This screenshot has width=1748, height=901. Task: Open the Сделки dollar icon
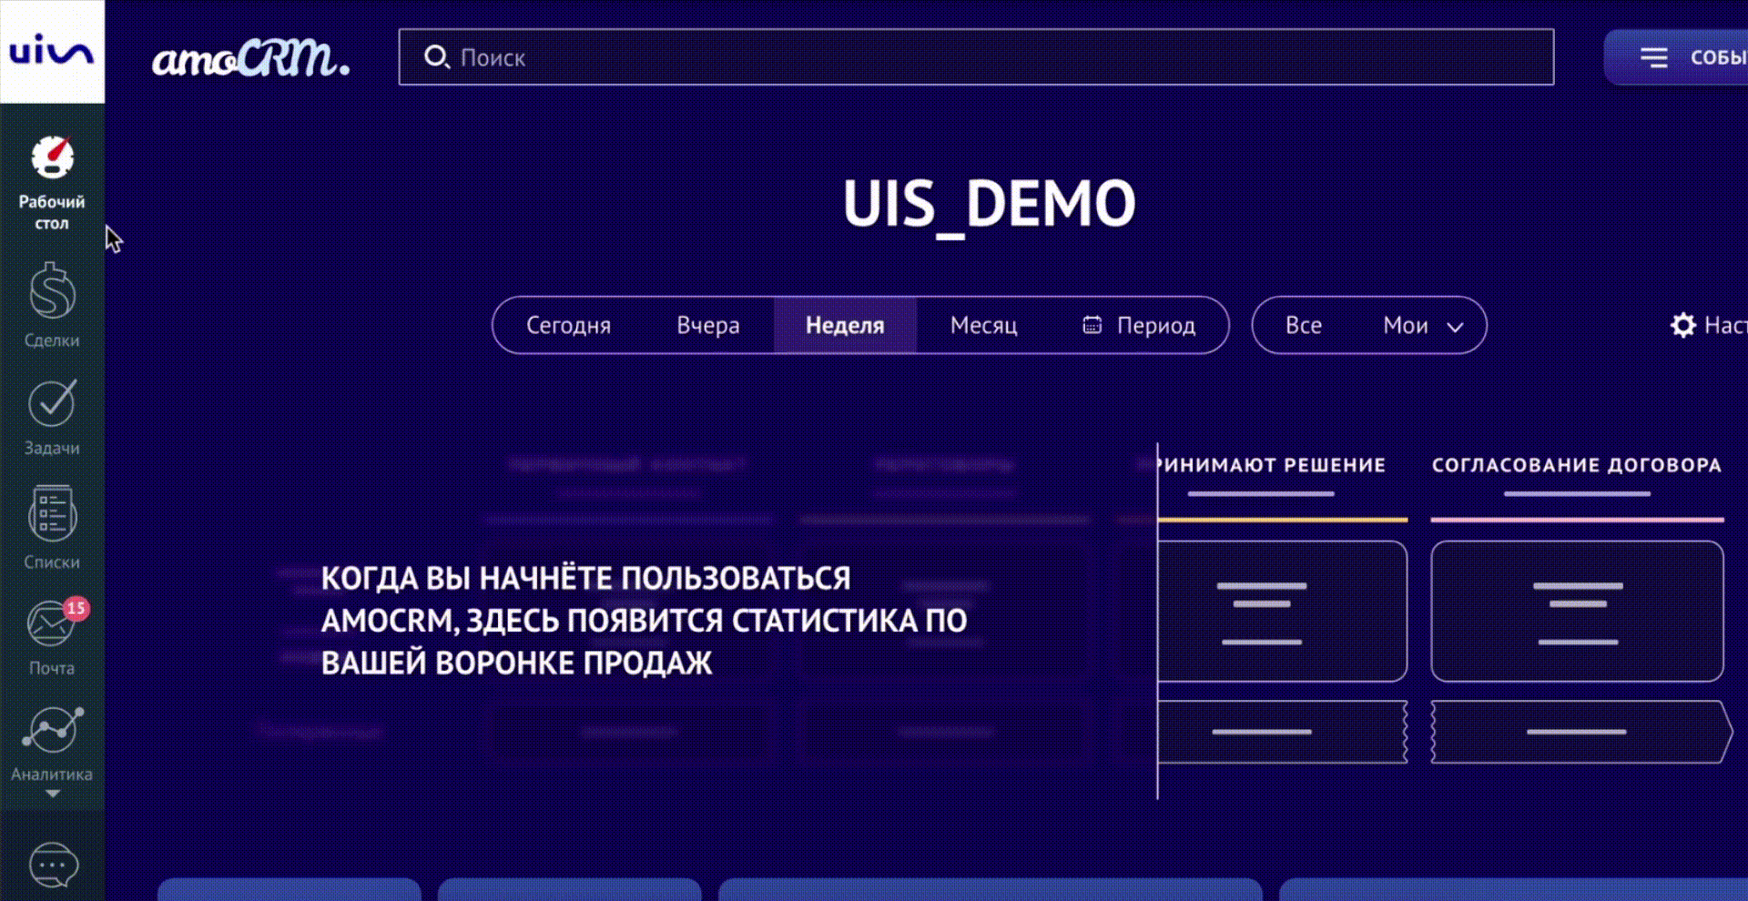click(52, 290)
